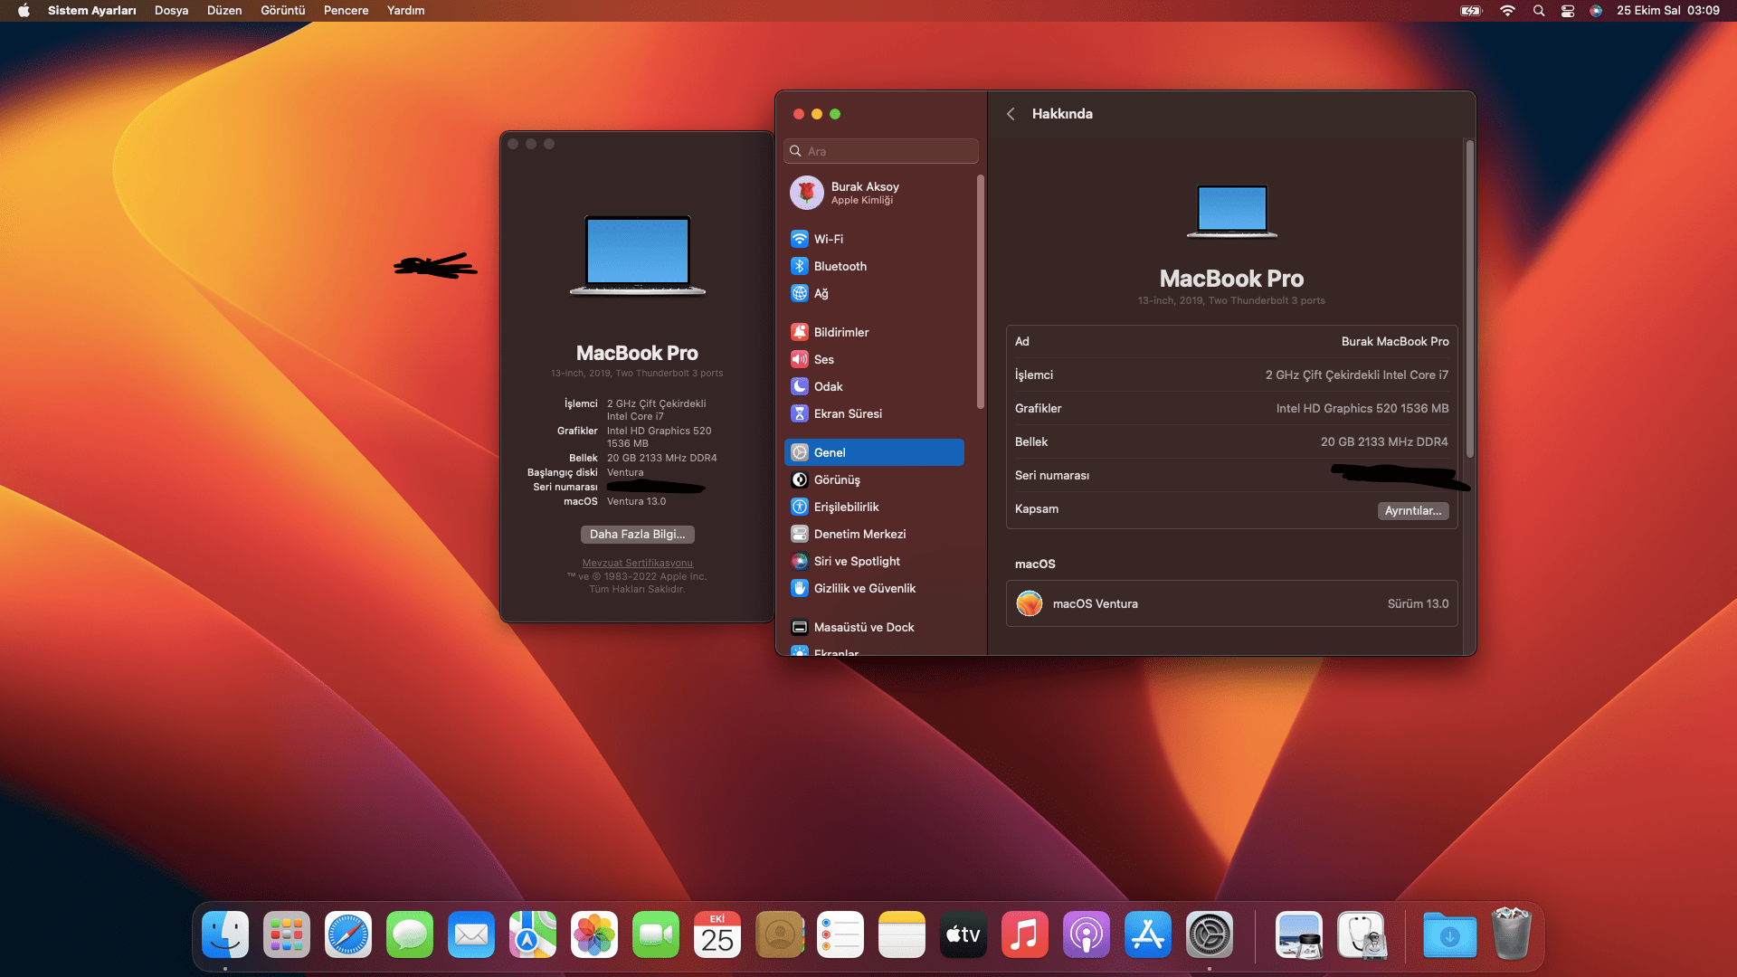Go back using the Hakkında chevron
The width and height of the screenshot is (1737, 977).
click(1011, 114)
